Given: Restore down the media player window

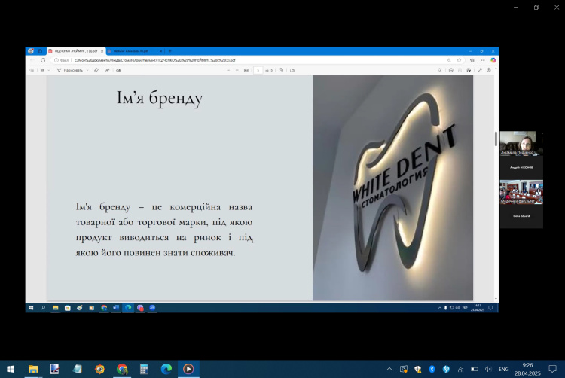Looking at the screenshot, I should [x=536, y=8].
